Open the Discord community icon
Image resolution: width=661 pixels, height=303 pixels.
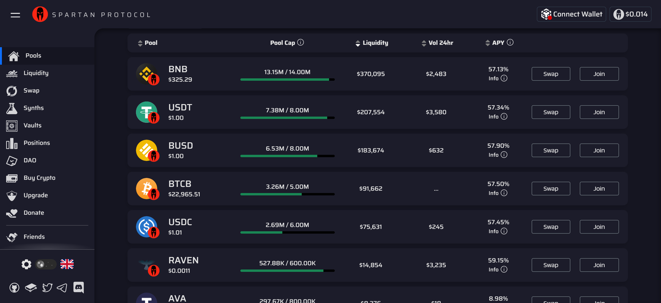point(78,287)
